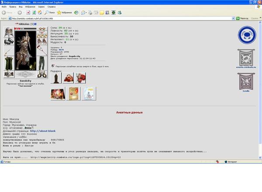
Task: Click the Mail envelope toolbar icon
Action: click(x=83, y=13)
